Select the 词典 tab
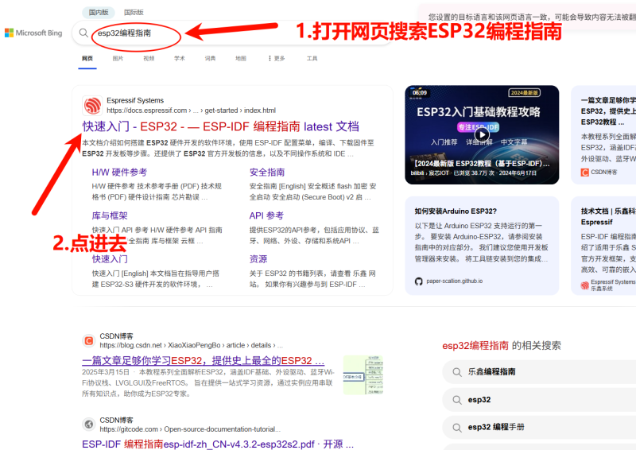Screen dimensions: 636x450 point(210,58)
